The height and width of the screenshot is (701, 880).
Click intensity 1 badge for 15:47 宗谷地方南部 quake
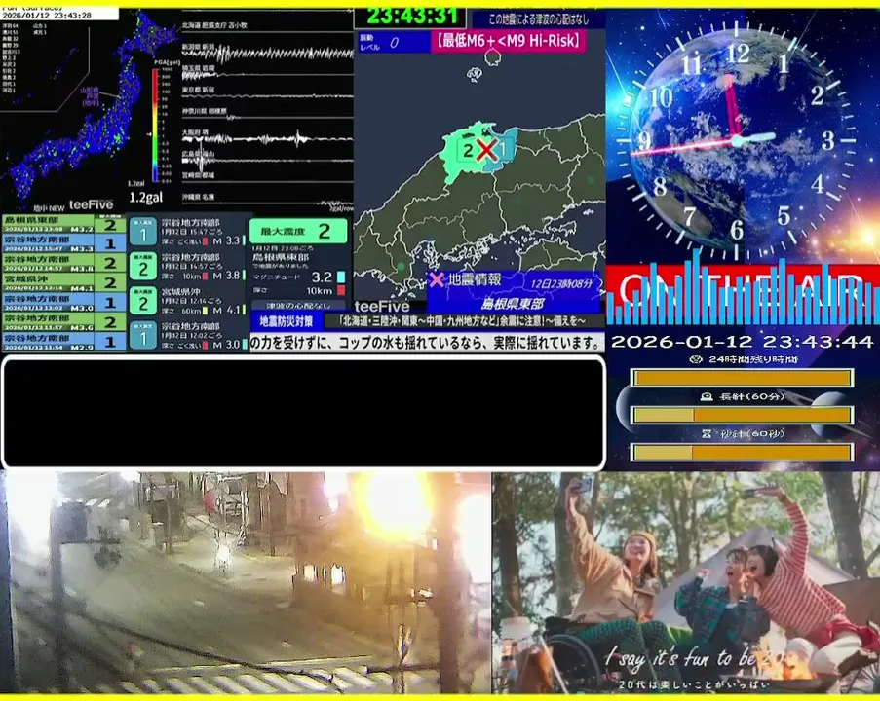point(143,233)
